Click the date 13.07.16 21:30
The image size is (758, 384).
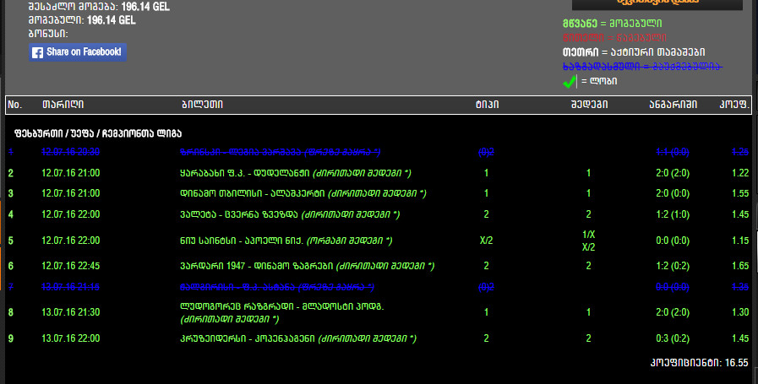tap(71, 312)
